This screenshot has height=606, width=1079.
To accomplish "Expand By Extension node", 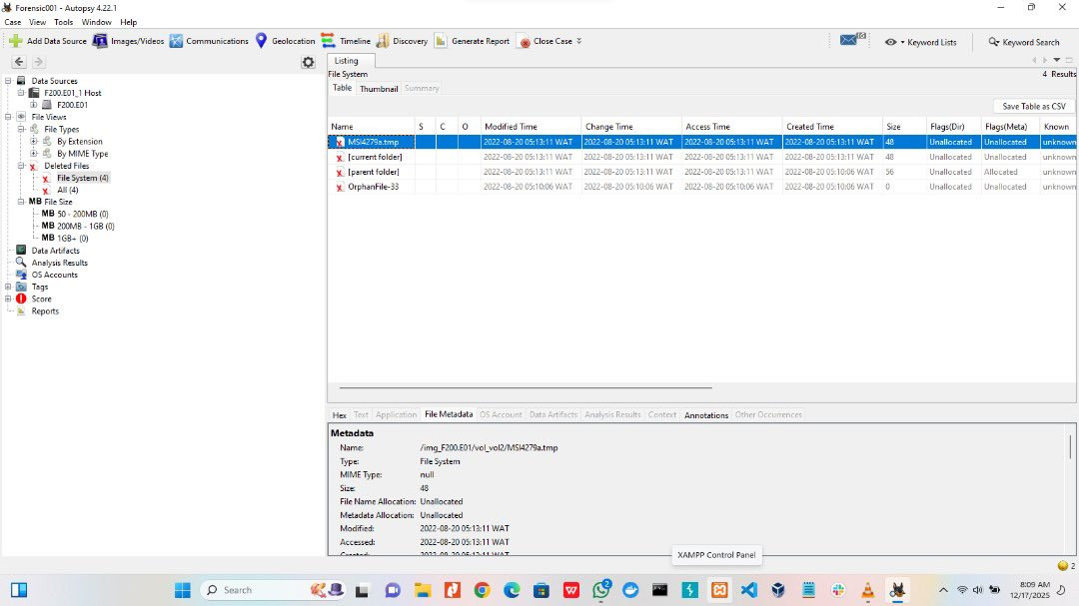I will click(34, 141).
